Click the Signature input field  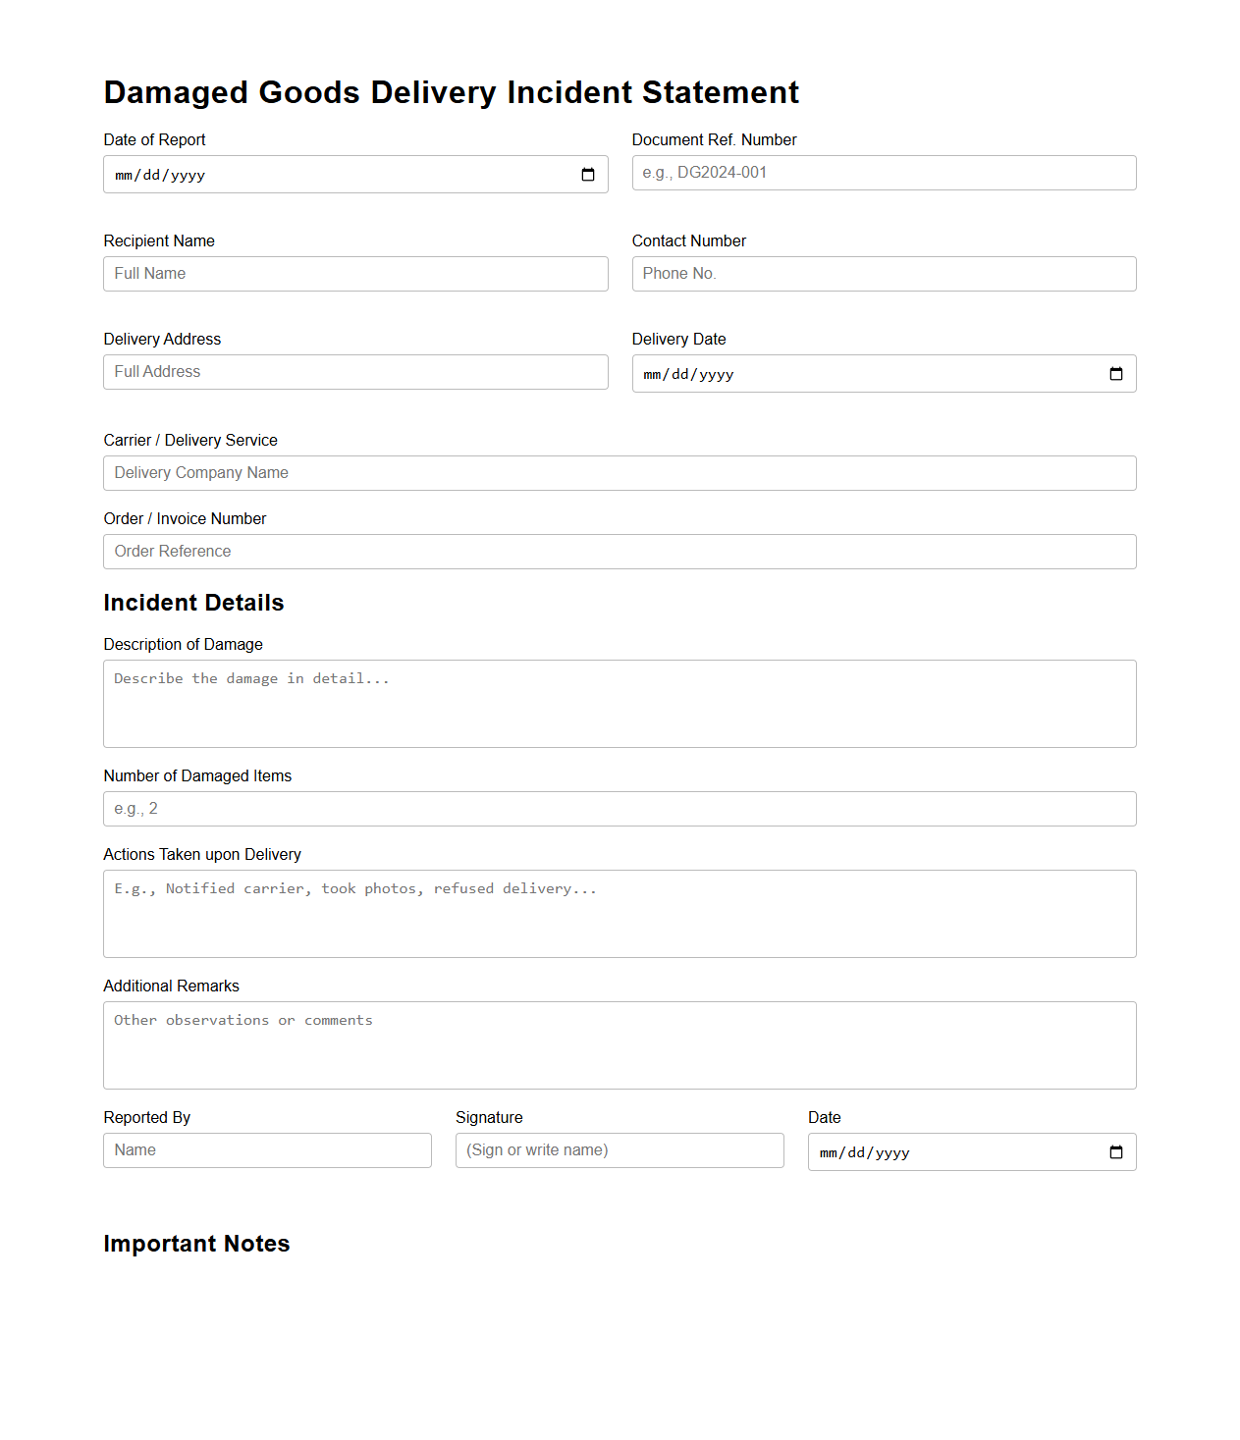[x=620, y=1150]
